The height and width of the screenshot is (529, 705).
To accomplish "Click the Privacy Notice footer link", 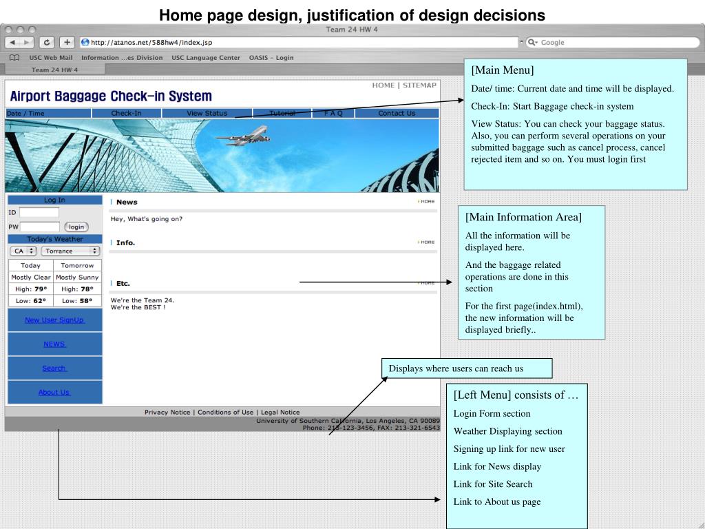I will (x=167, y=412).
